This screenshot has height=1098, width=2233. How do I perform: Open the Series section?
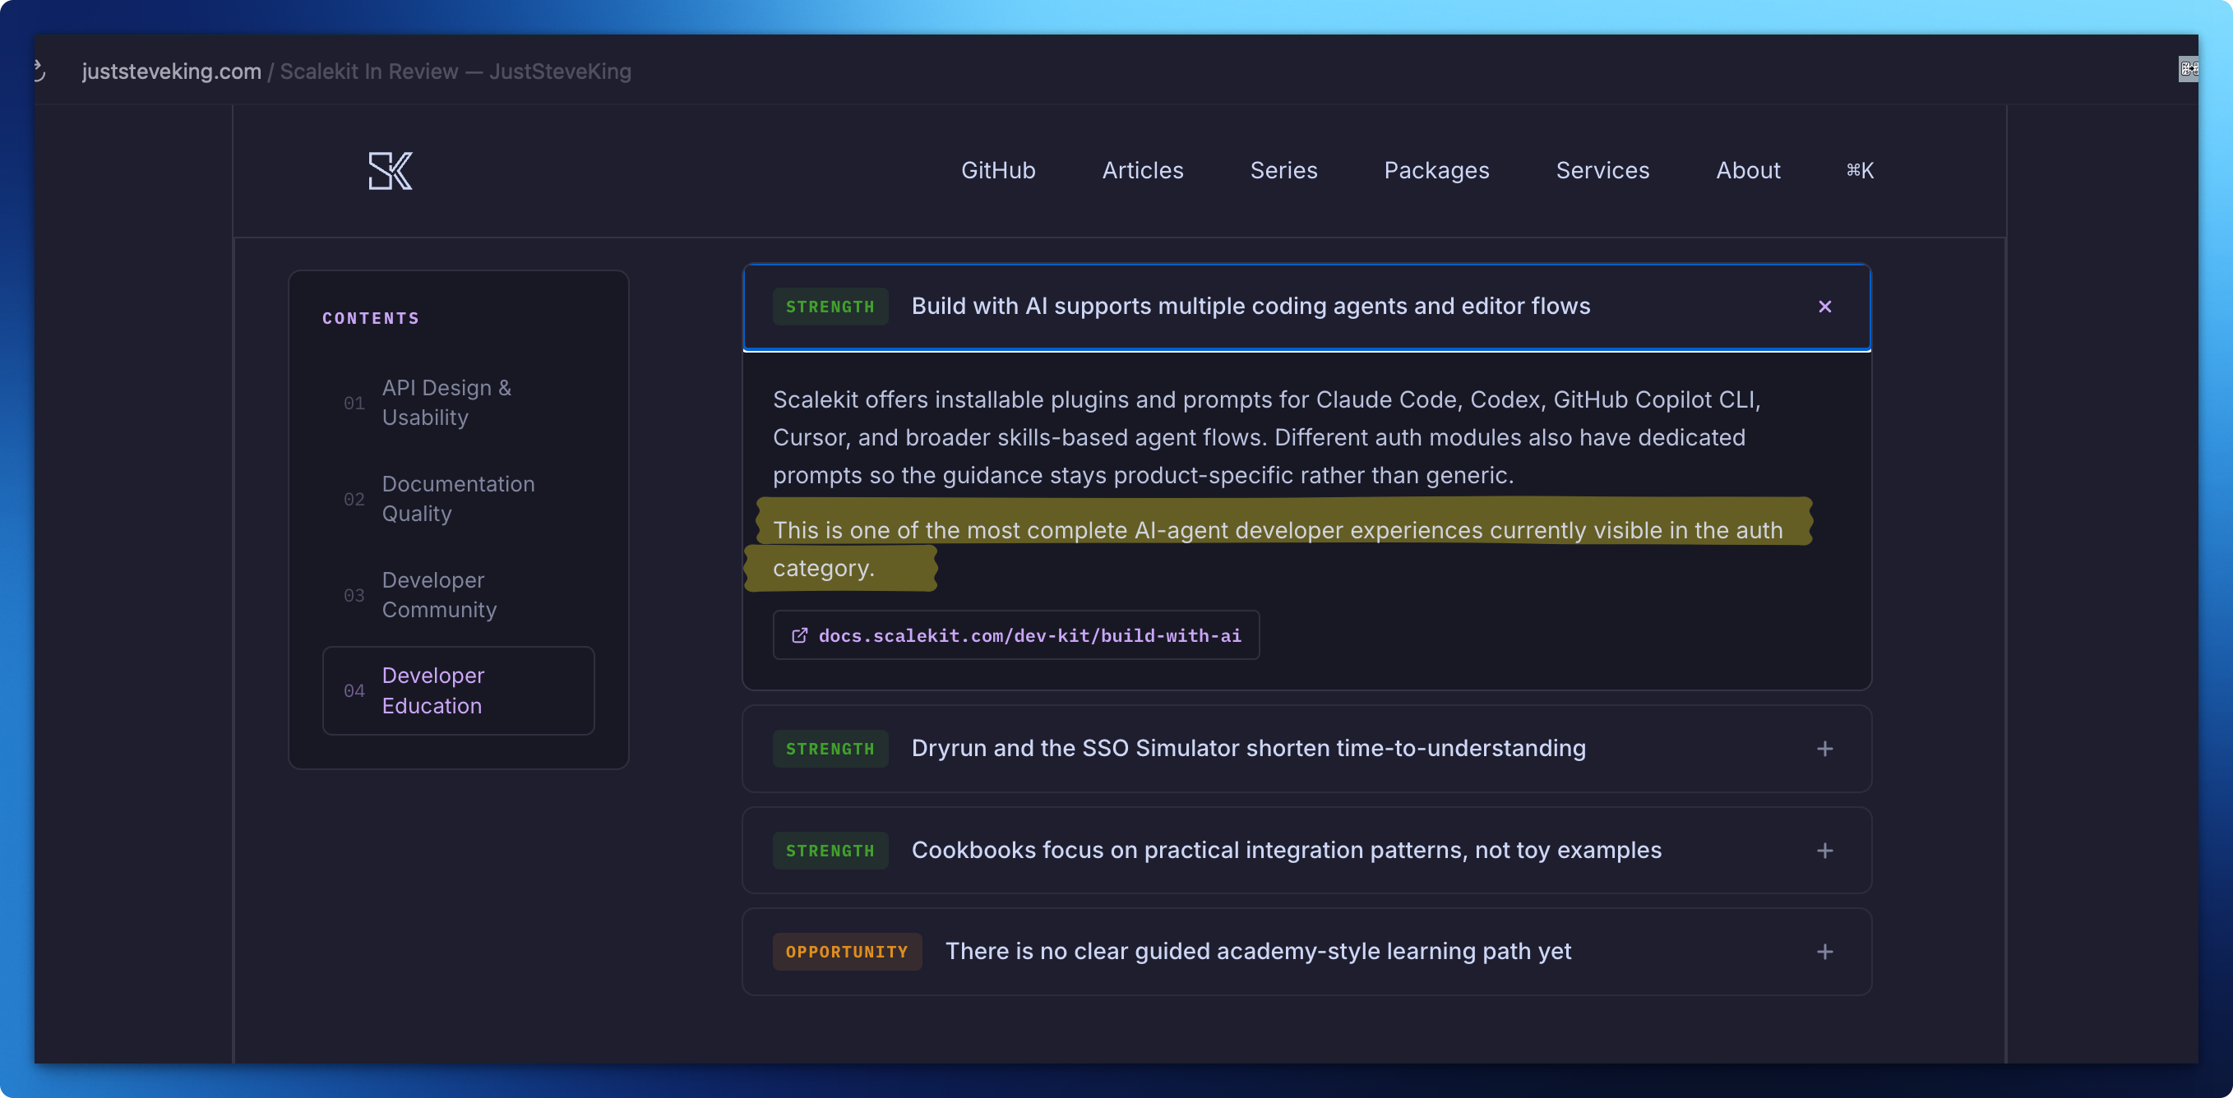tap(1283, 171)
